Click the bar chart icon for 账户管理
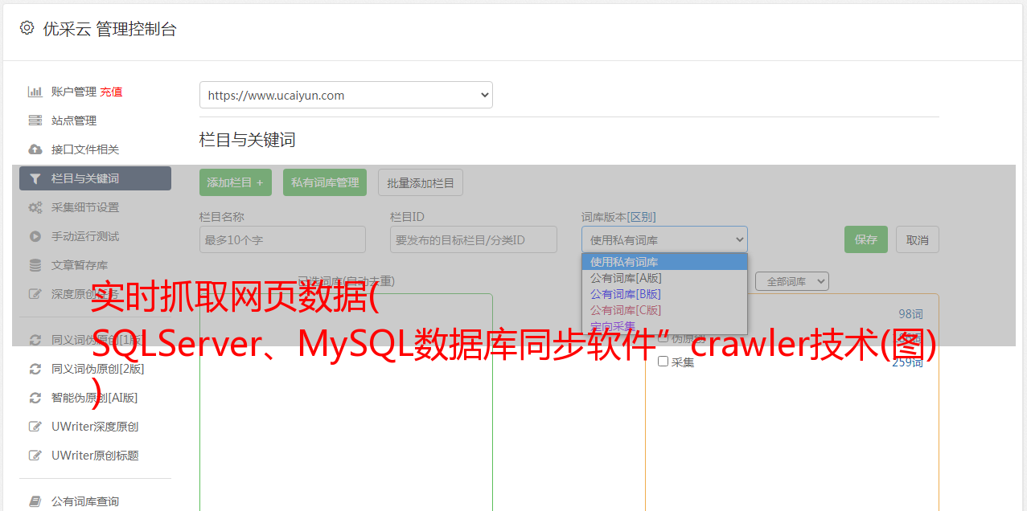 click(35, 92)
